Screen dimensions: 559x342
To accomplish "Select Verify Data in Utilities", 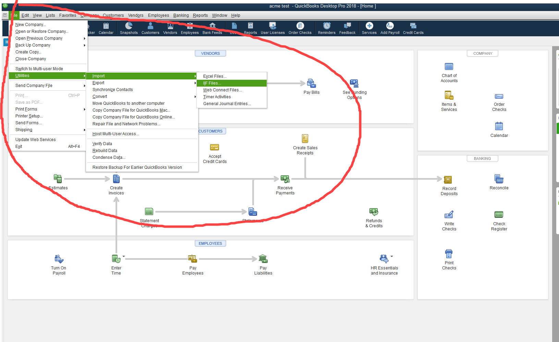I will [142, 144].
